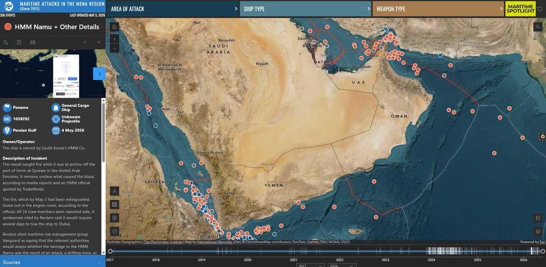Click the share/export icon in details panel
The image size is (546, 267).
tap(19, 42)
